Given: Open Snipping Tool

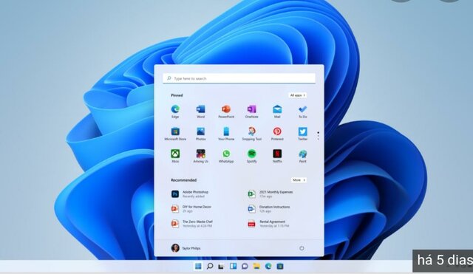Looking at the screenshot, I should point(251,134).
